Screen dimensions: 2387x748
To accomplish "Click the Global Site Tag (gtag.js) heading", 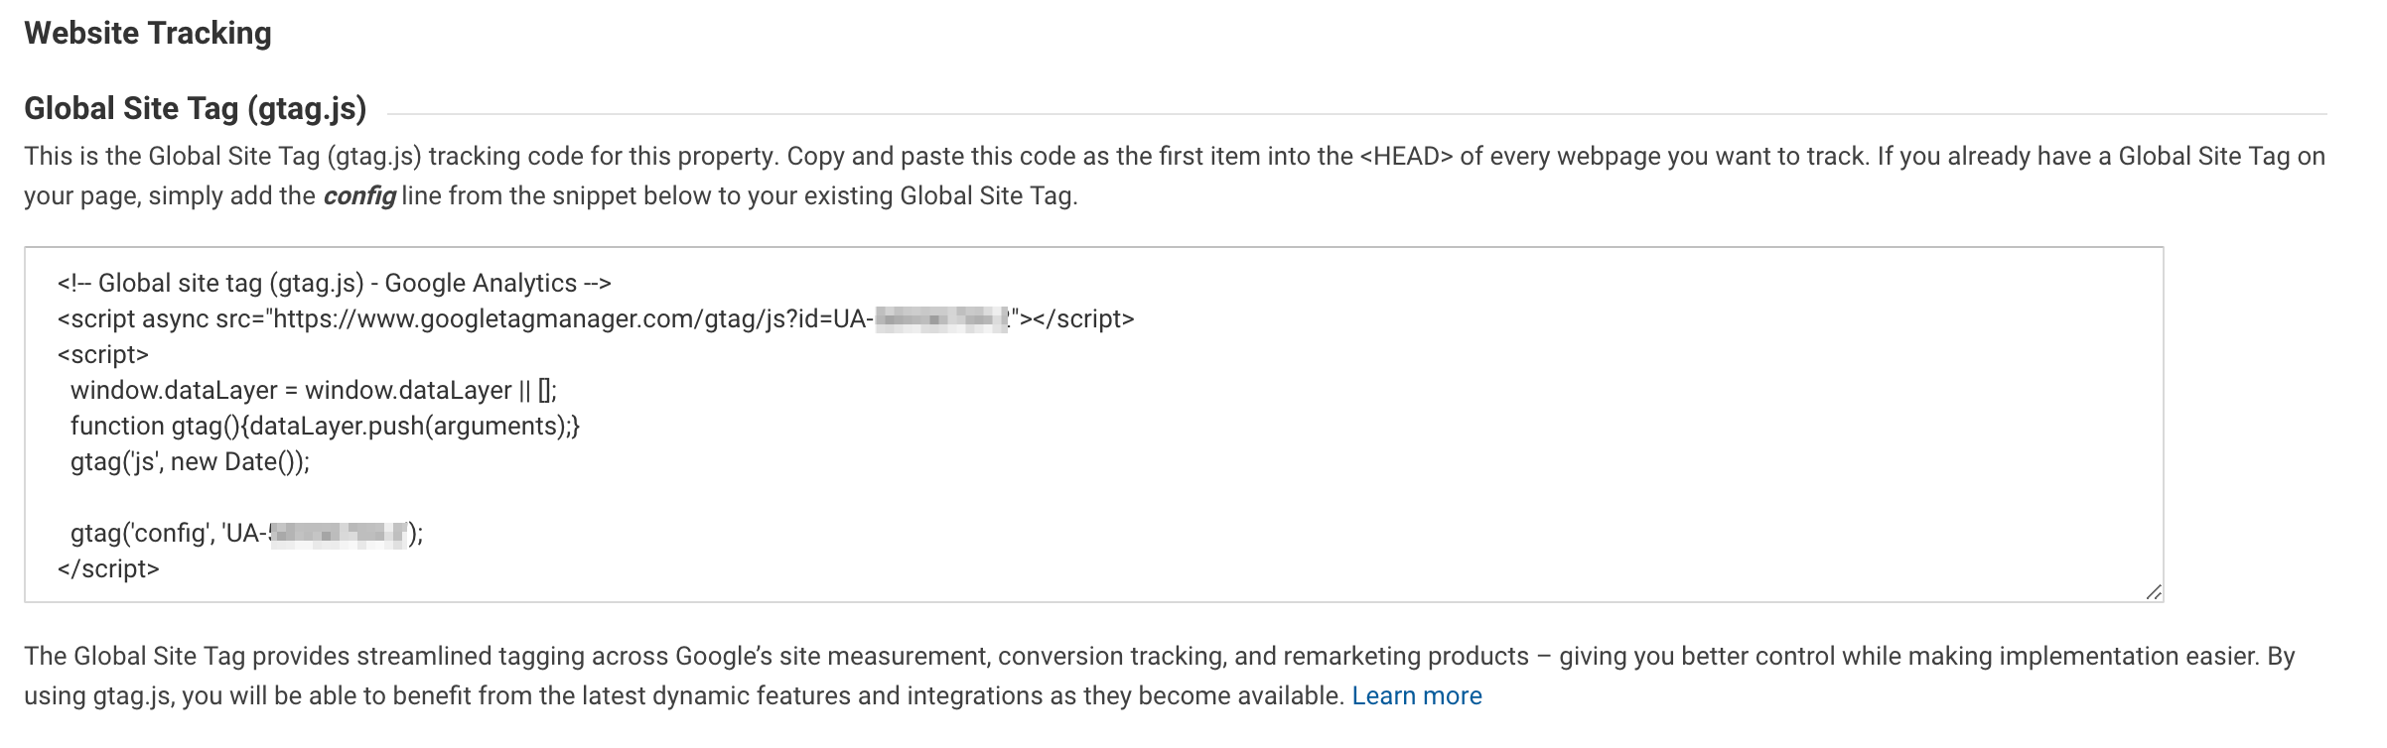I will [196, 108].
